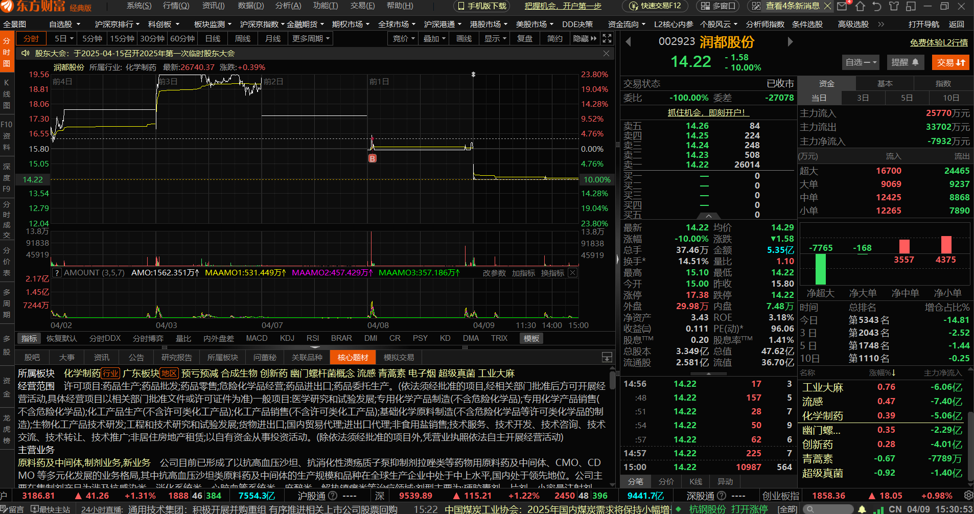Click the 沪股通 help question icon
Viewport: 974px width, 514px height.
(x=333, y=496)
